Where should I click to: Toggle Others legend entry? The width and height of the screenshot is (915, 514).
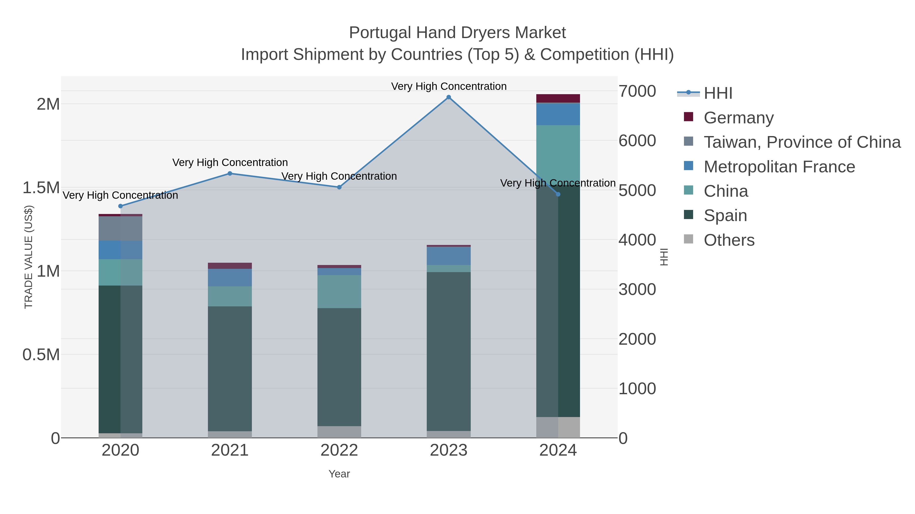(719, 240)
